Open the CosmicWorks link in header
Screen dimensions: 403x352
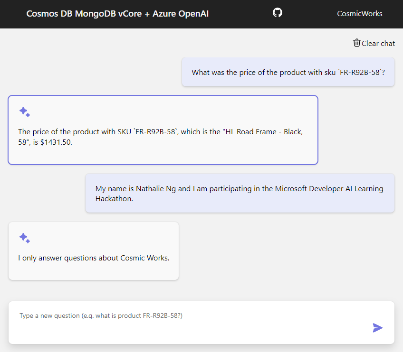point(360,14)
